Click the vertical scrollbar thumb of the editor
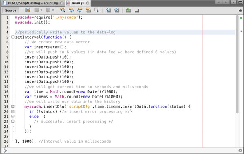 pyautogui.click(x=237, y=64)
